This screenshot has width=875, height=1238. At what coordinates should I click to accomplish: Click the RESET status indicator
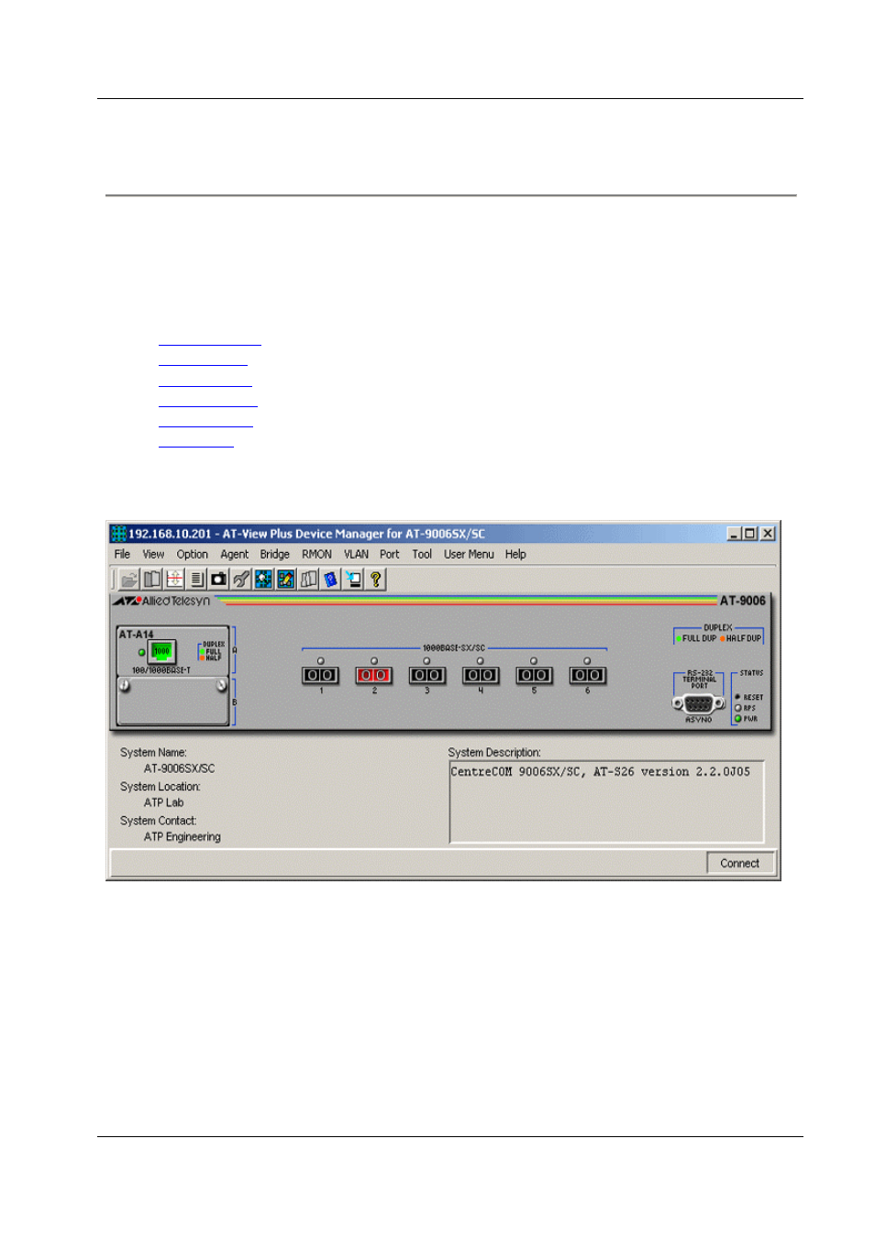[737, 697]
